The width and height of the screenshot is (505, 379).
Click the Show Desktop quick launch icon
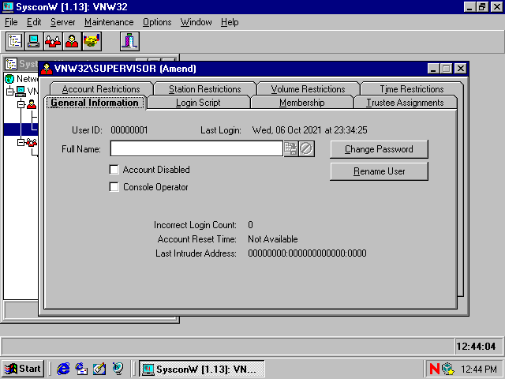click(x=99, y=369)
